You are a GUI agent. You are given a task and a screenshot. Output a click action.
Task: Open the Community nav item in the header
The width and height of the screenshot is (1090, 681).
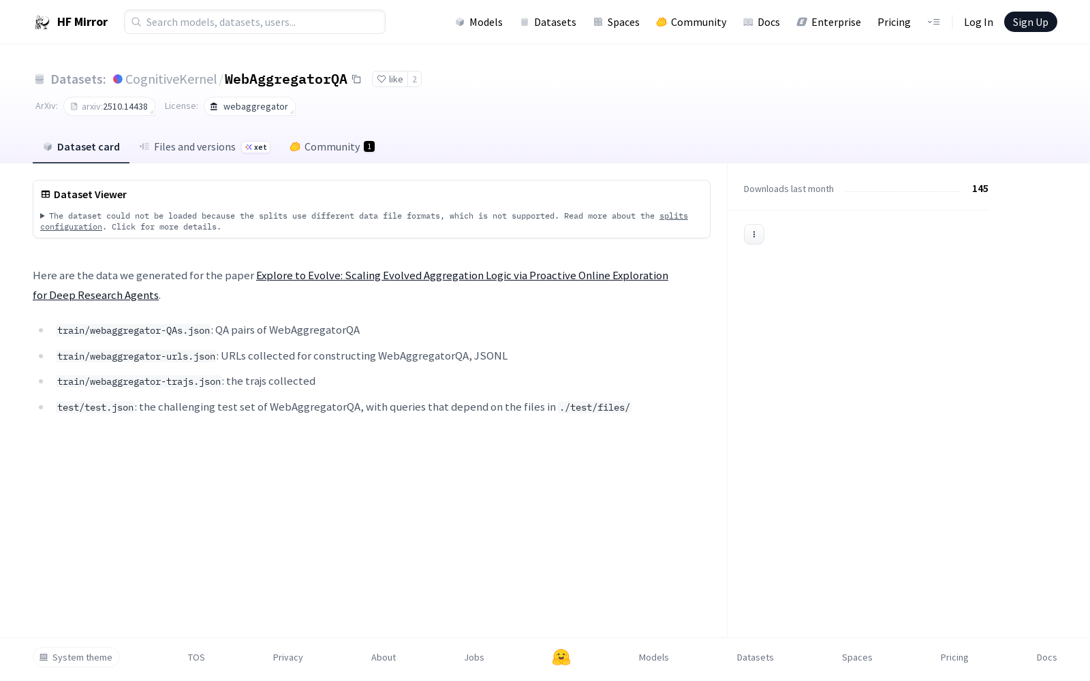click(x=691, y=22)
